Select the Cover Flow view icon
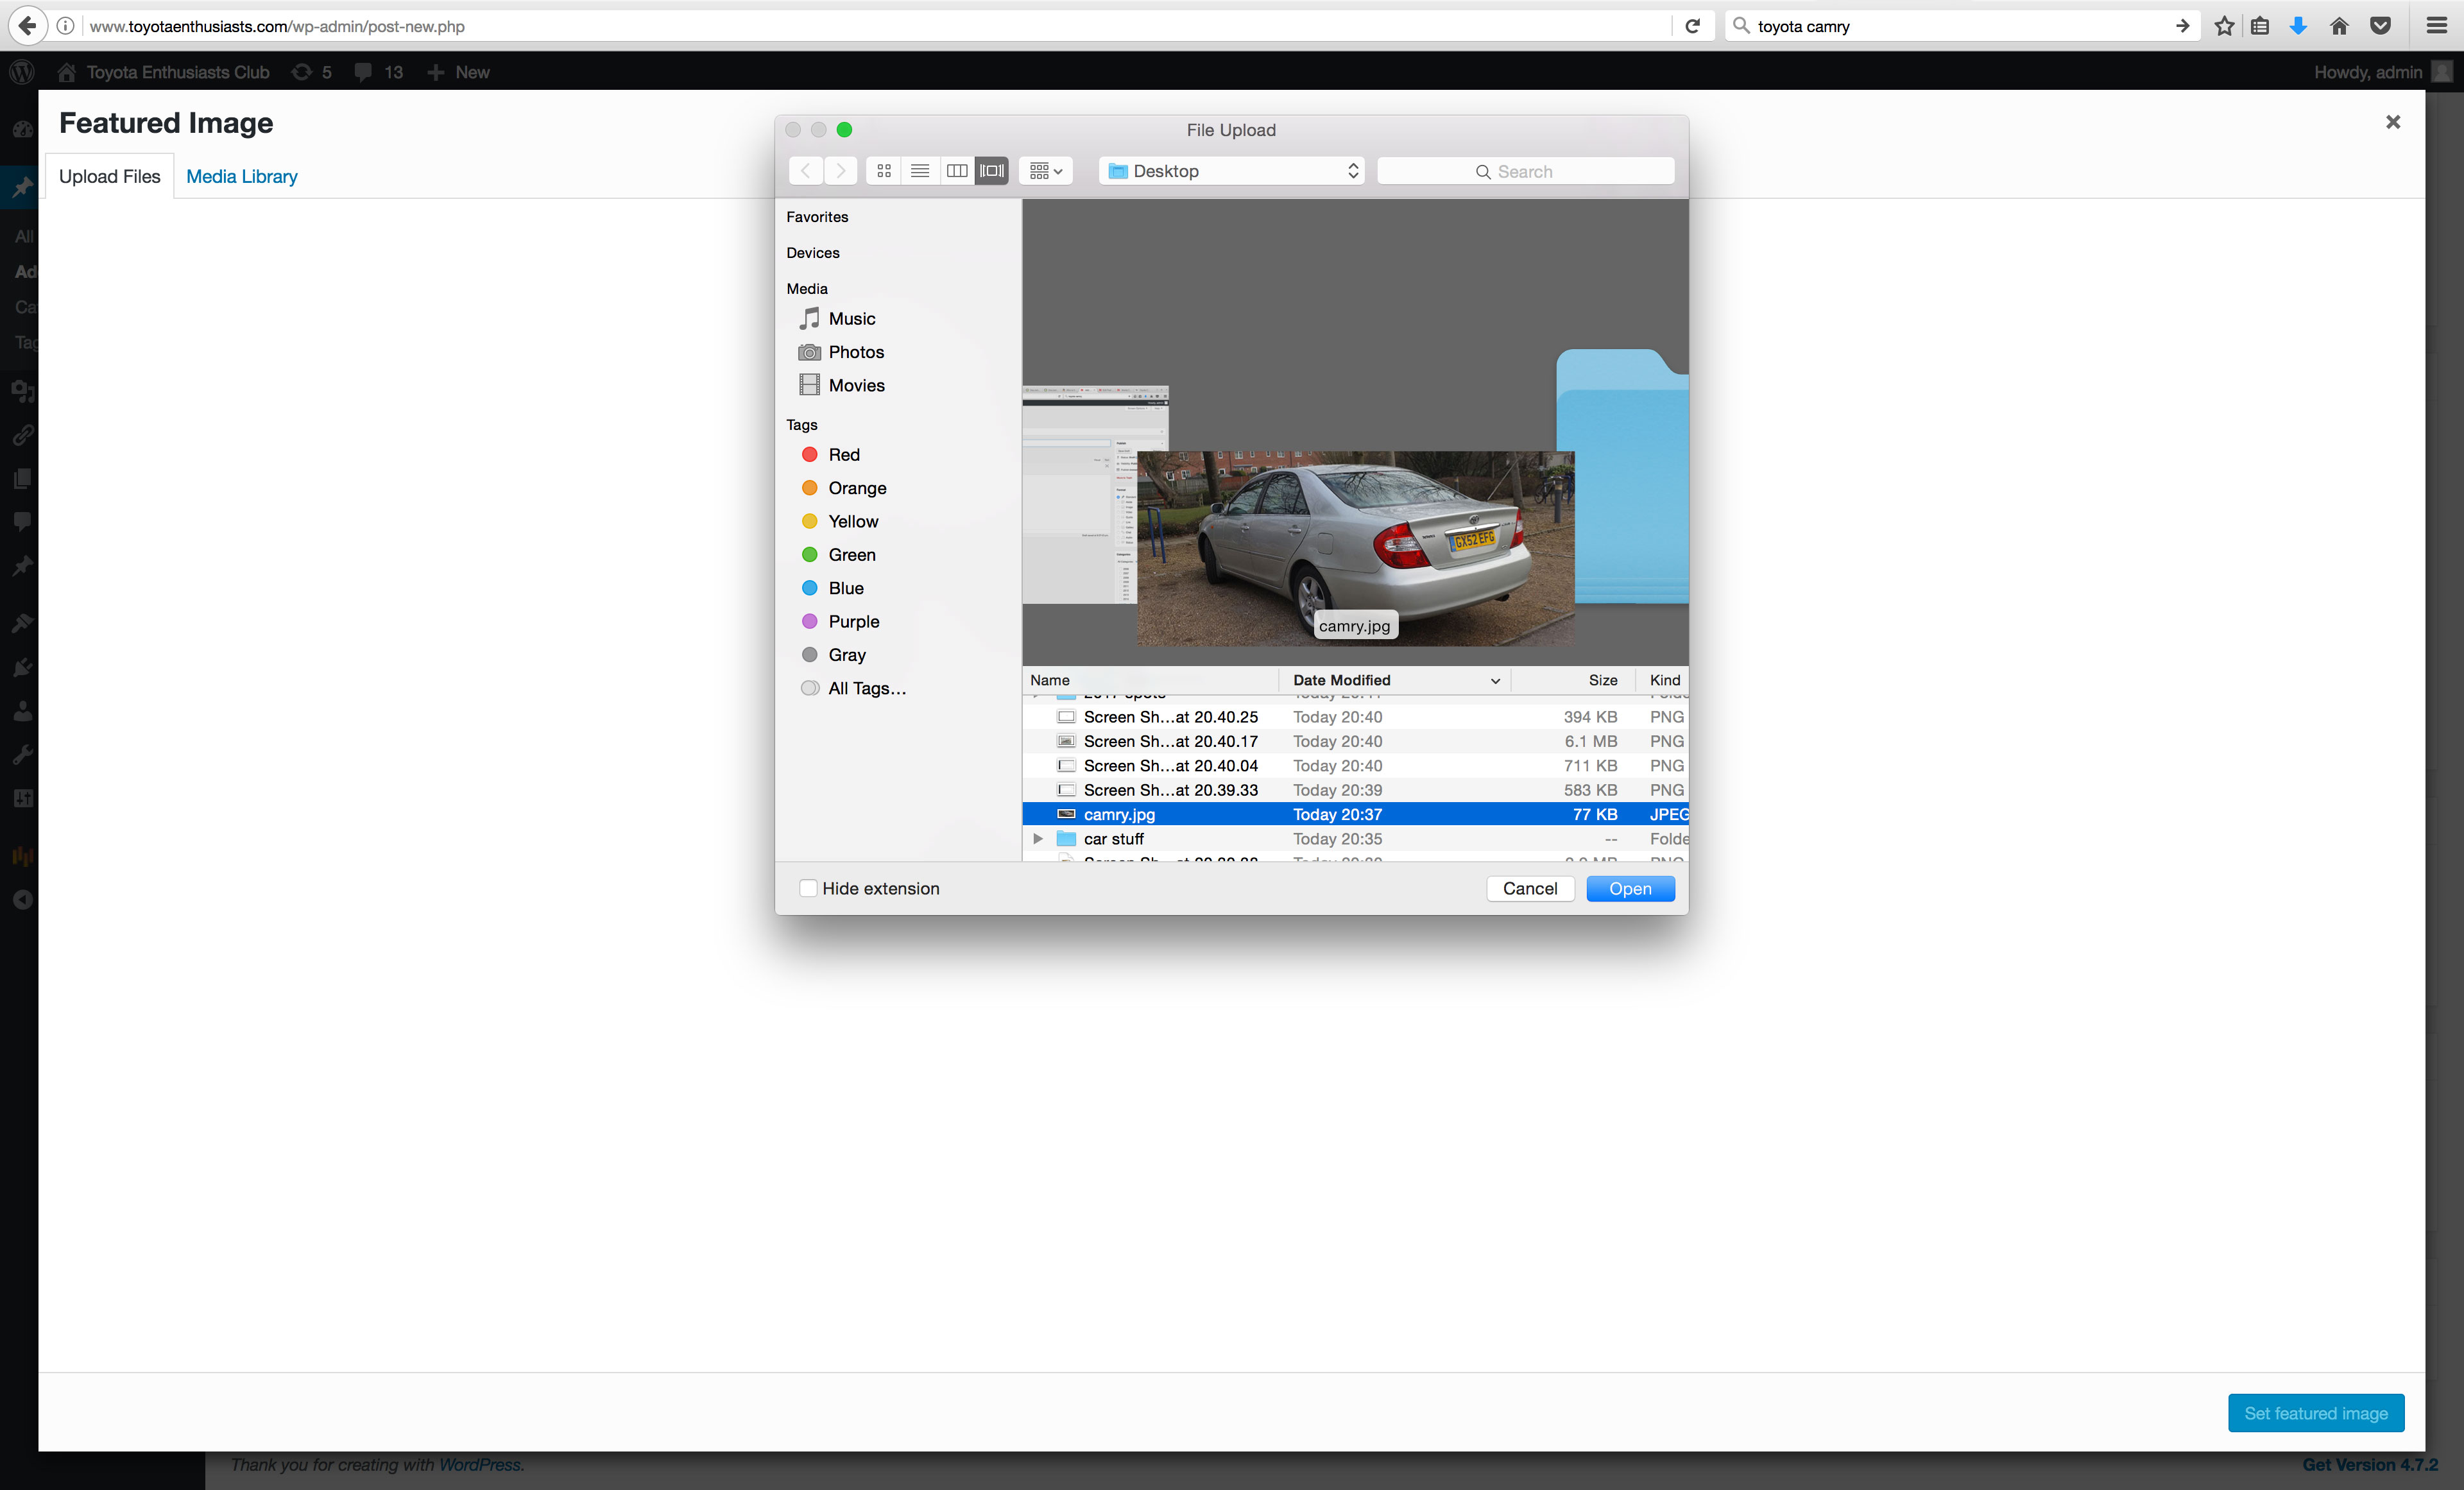 (x=992, y=171)
